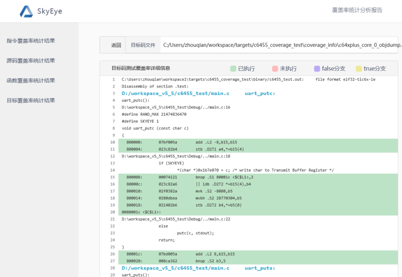402x277 pixels.
Task: Select the stb .D2T2 b4 instruction row
Action: 258,205
